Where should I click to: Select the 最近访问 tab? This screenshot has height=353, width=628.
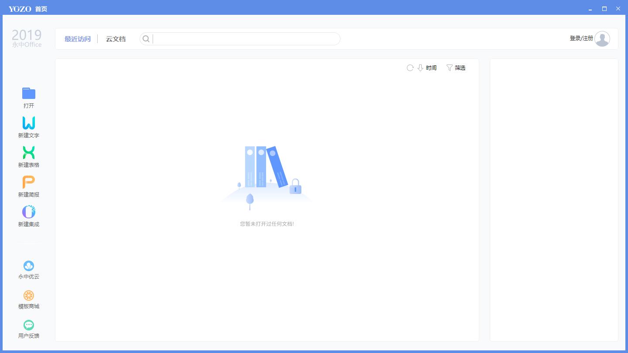77,39
